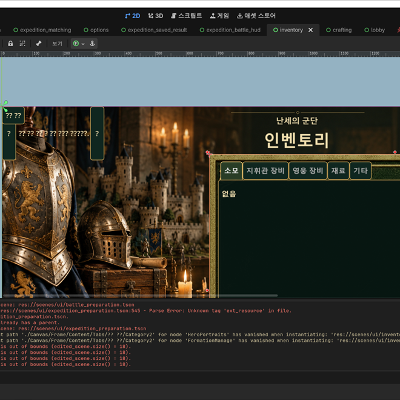Switch to the 3D workspace
This screenshot has width=400, height=400.
pos(155,16)
